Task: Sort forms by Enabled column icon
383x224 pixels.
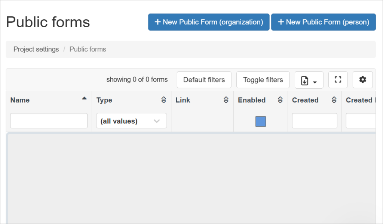Action: tap(280, 100)
